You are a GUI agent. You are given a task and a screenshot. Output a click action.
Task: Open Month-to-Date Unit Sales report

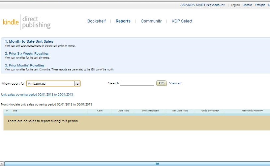[x=29, y=41]
